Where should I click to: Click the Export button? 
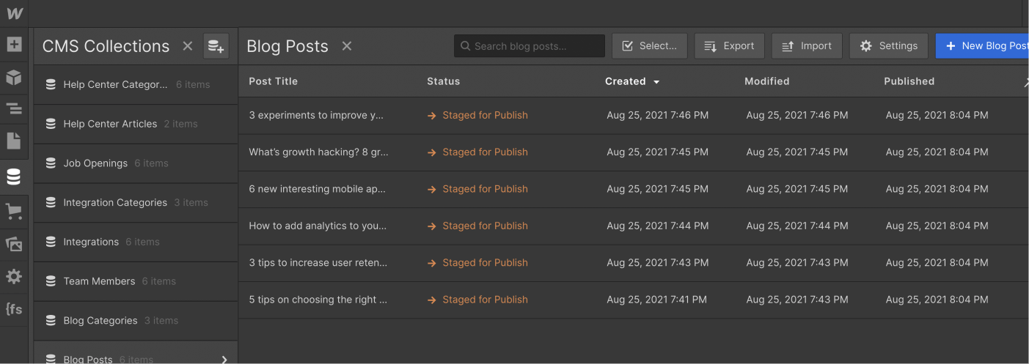tap(729, 46)
